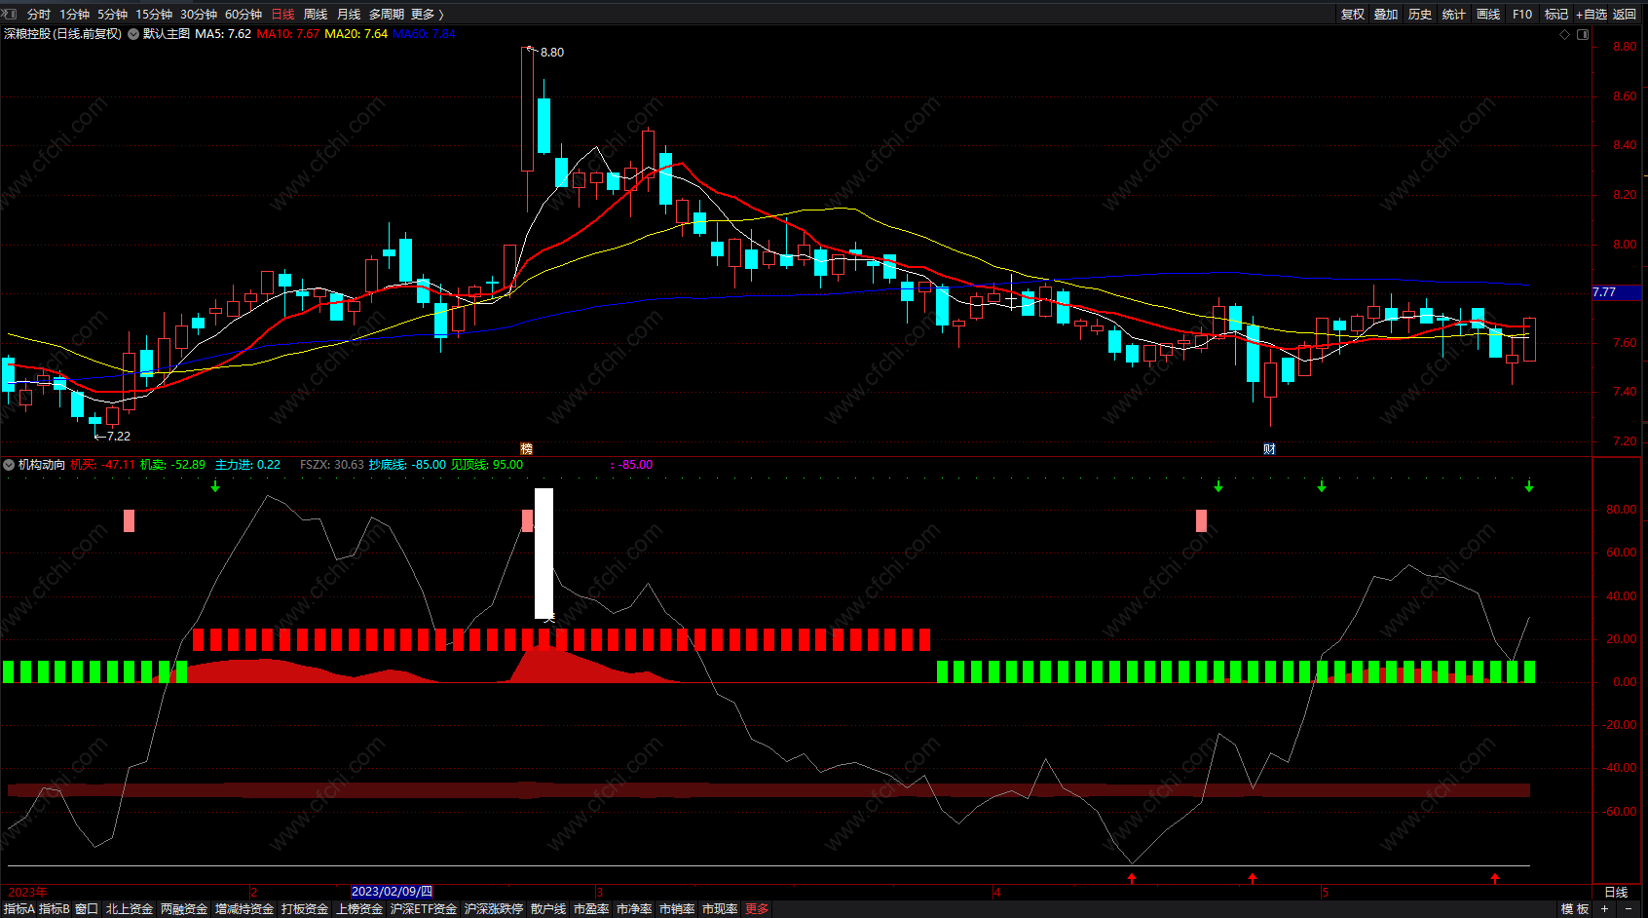Open the 沪深ETF资金 indicator tab
1648x918 pixels.
pyautogui.click(x=424, y=909)
